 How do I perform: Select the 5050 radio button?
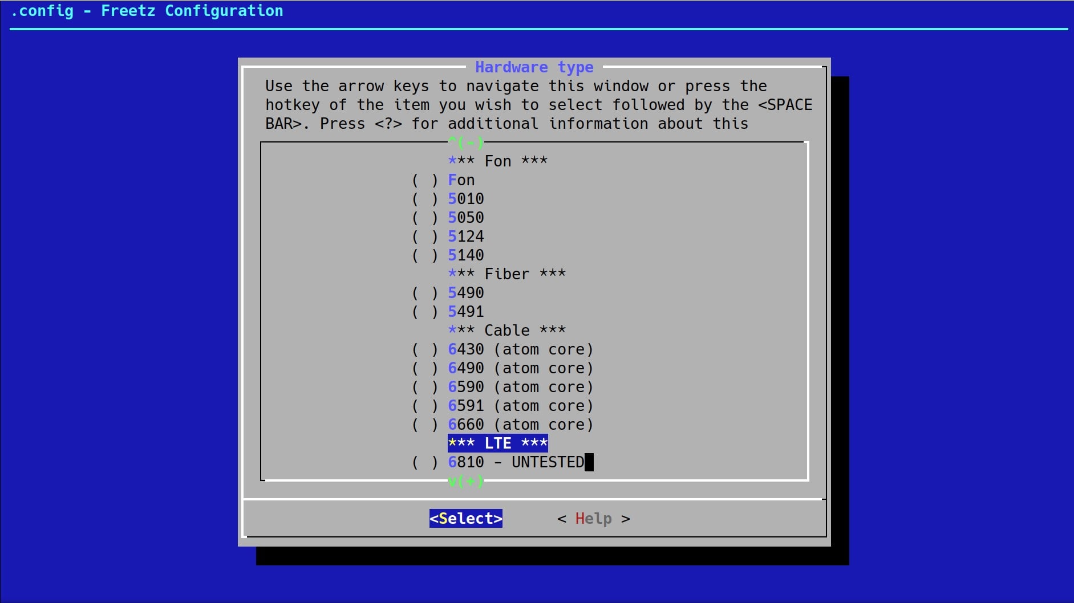pos(465,218)
